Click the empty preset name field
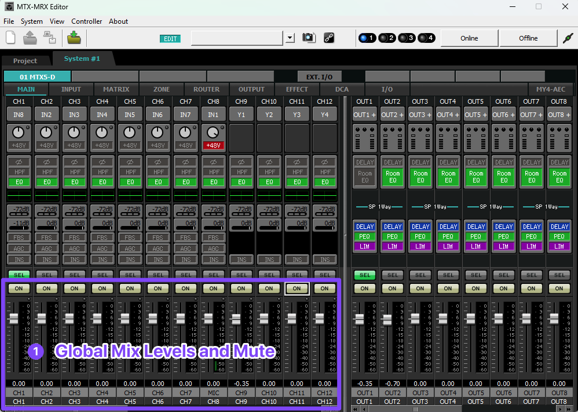This screenshot has width=578, height=412. 237,38
